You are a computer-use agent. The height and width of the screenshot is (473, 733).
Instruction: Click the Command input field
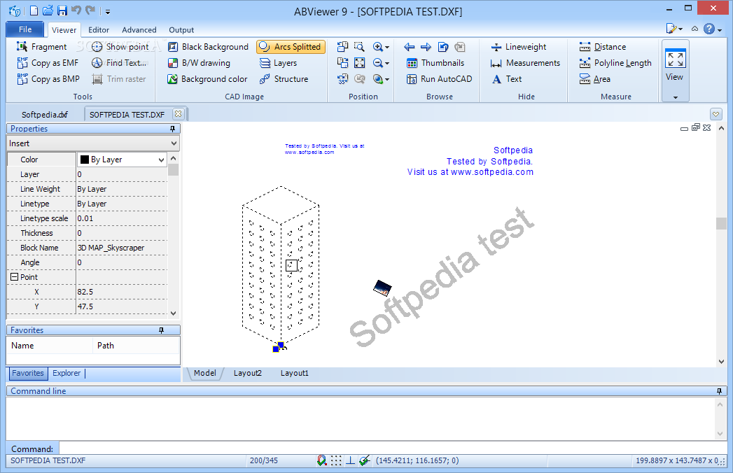pos(393,449)
